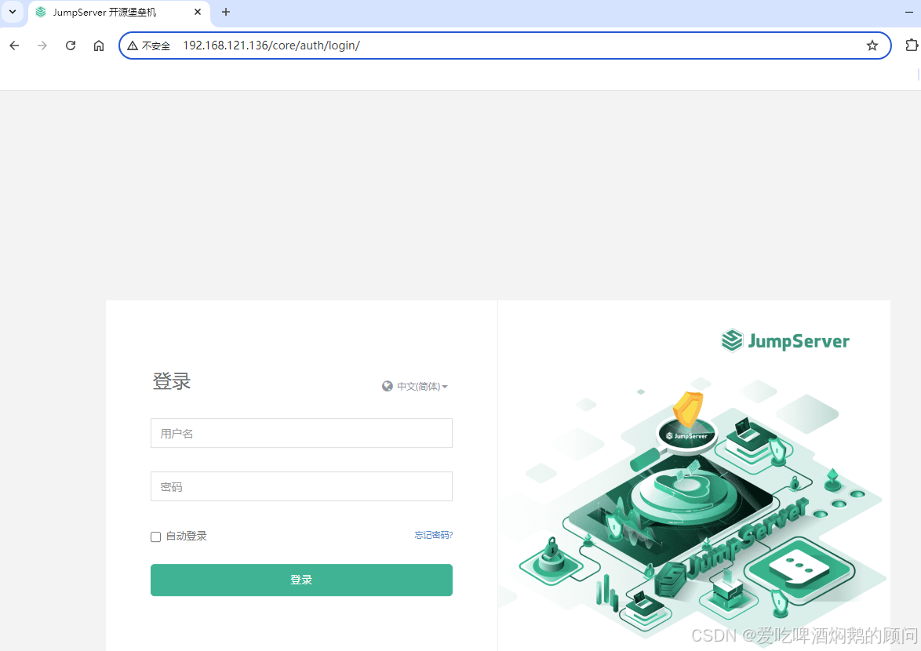Click the JumpServer isometric illustration
Image resolution: width=921 pixels, height=651 pixels.
(x=693, y=511)
